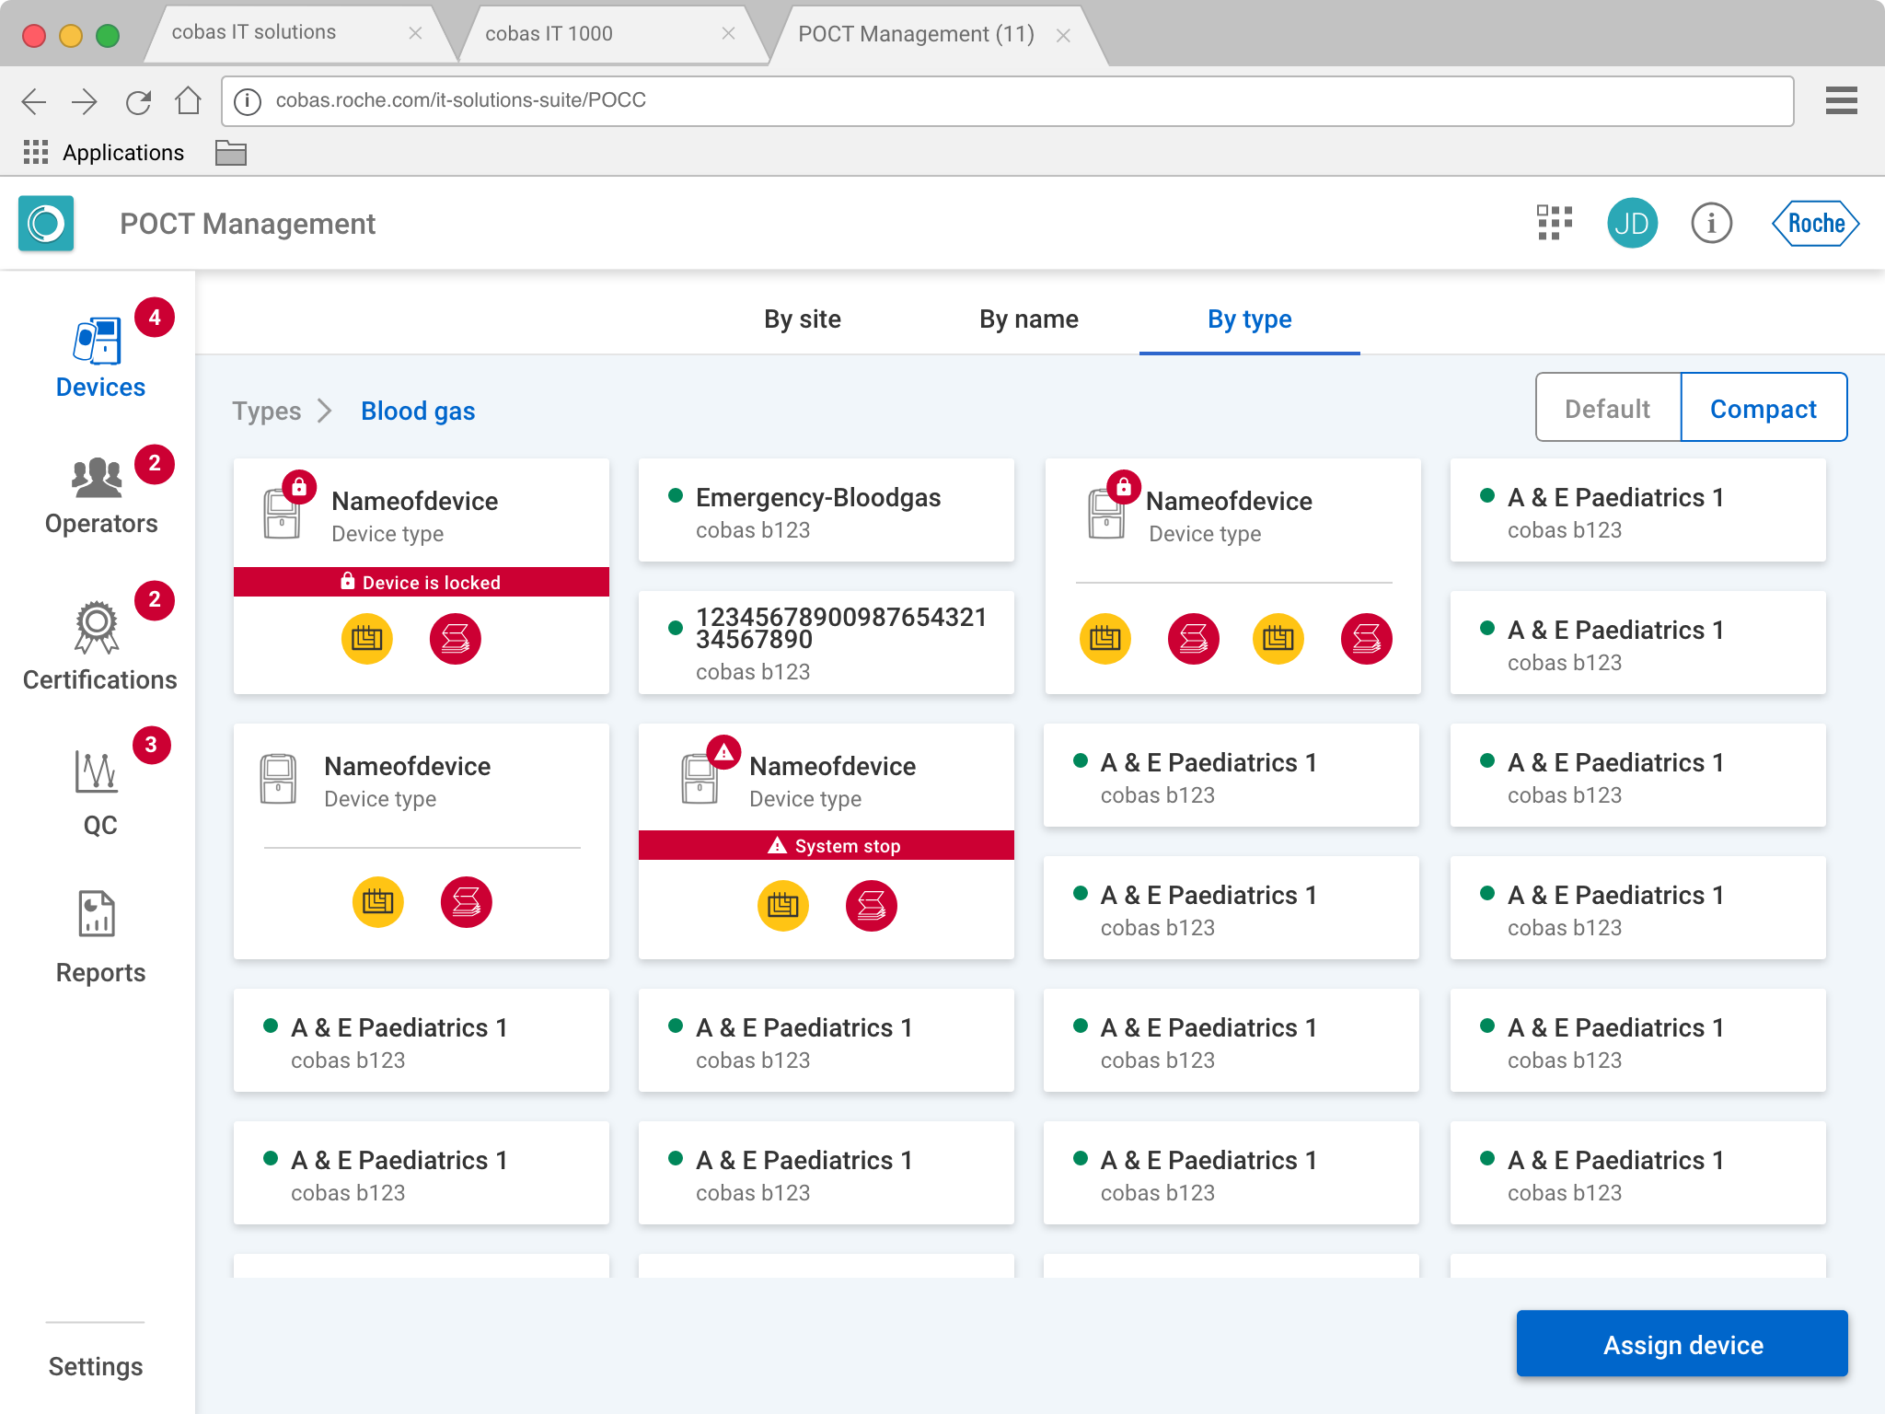This screenshot has width=1885, height=1414.
Task: Open the Emergency-Bloodgas device card
Action: [x=826, y=511]
